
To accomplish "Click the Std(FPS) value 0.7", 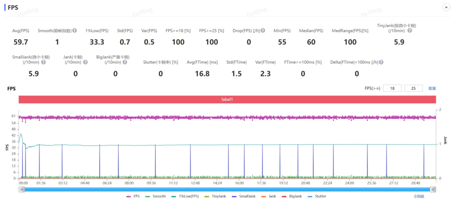I will click(125, 42).
